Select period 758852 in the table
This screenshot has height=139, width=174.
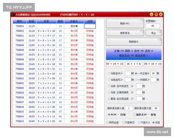click(20, 31)
